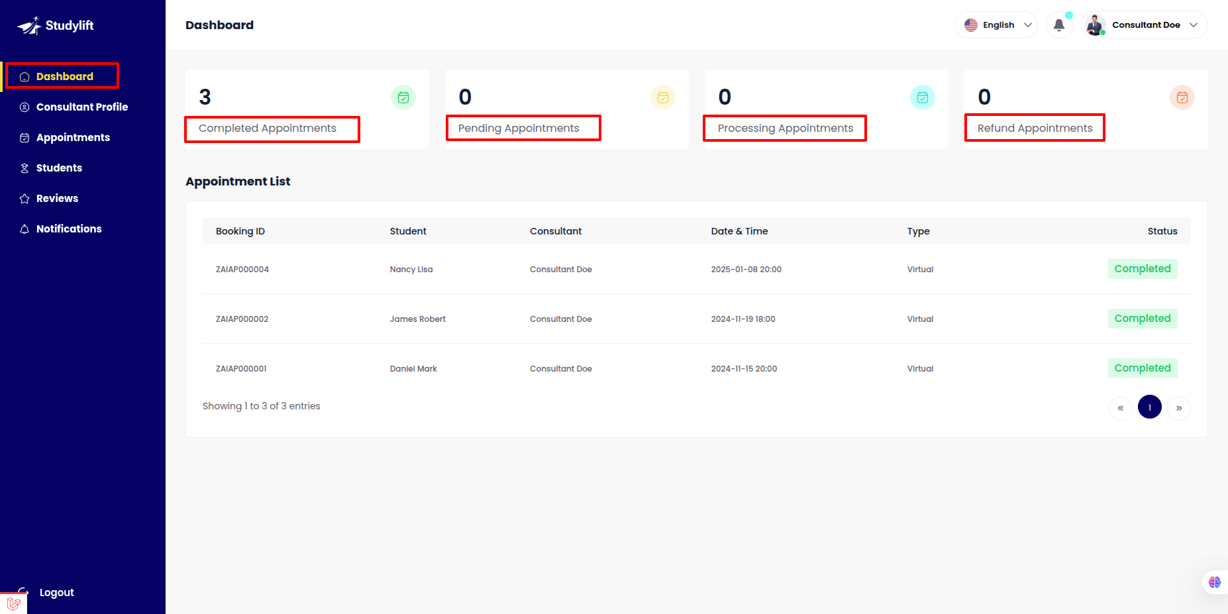Click the Type column header
1228x614 pixels.
919,231
